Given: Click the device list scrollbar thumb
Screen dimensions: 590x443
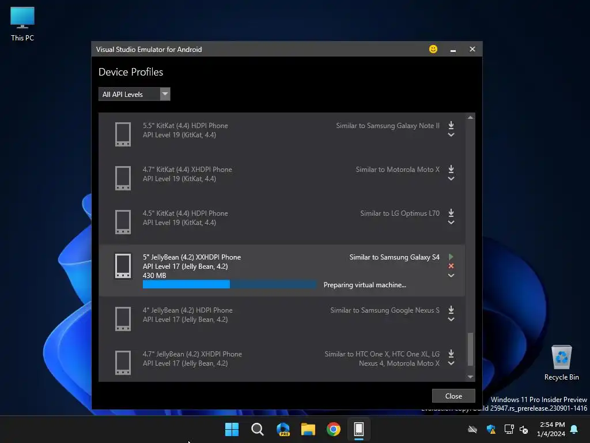Looking at the screenshot, I should coord(470,349).
